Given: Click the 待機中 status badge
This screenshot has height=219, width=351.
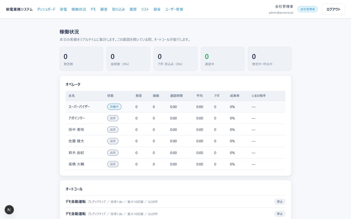Looking at the screenshot, I should [114, 107].
